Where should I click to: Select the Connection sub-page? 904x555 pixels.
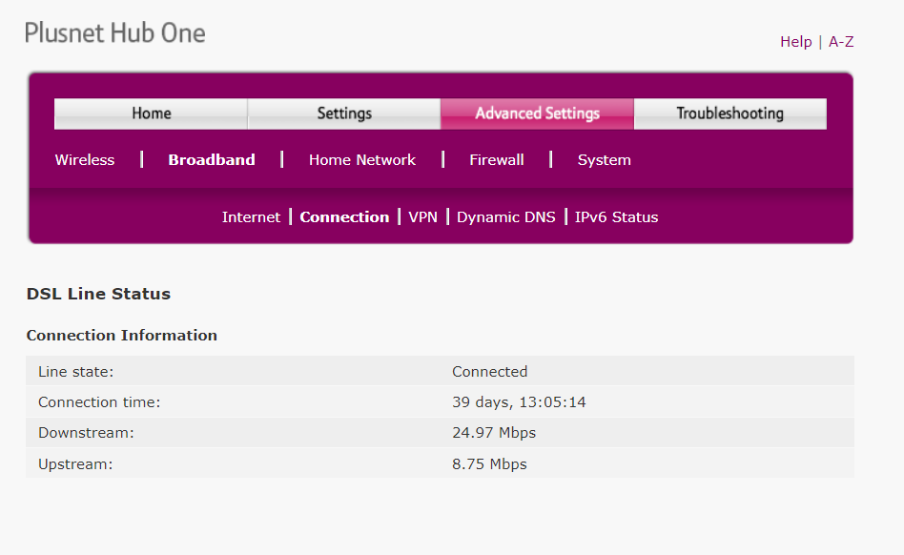click(344, 217)
